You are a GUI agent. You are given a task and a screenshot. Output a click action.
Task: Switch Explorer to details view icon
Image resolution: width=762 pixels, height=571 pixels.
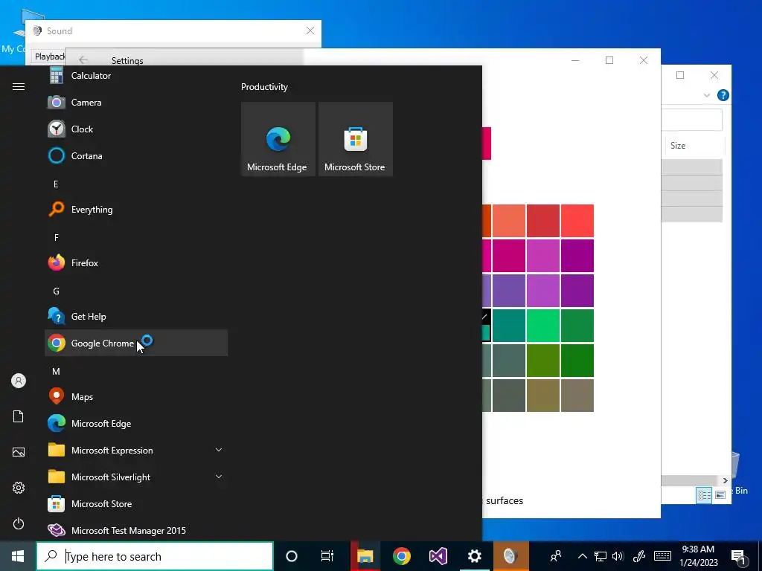[704, 494]
